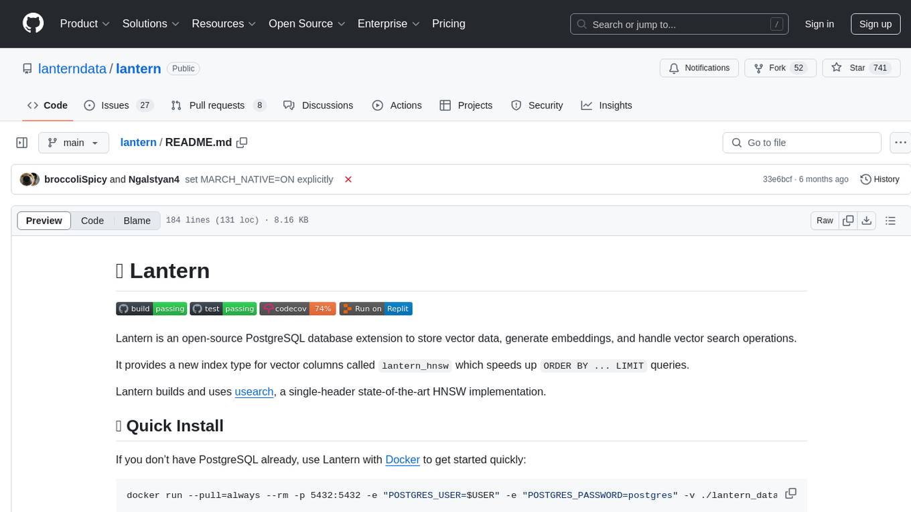
Task: Star the lantern repository
Action: pyautogui.click(x=861, y=68)
